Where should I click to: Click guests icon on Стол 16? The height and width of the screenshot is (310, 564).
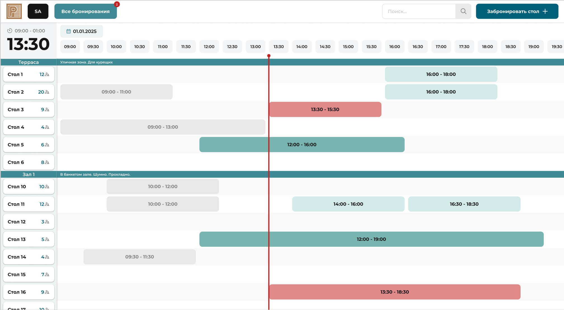47,292
